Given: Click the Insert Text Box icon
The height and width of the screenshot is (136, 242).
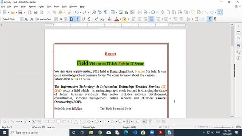Looking at the screenshot, I should click(132, 12).
